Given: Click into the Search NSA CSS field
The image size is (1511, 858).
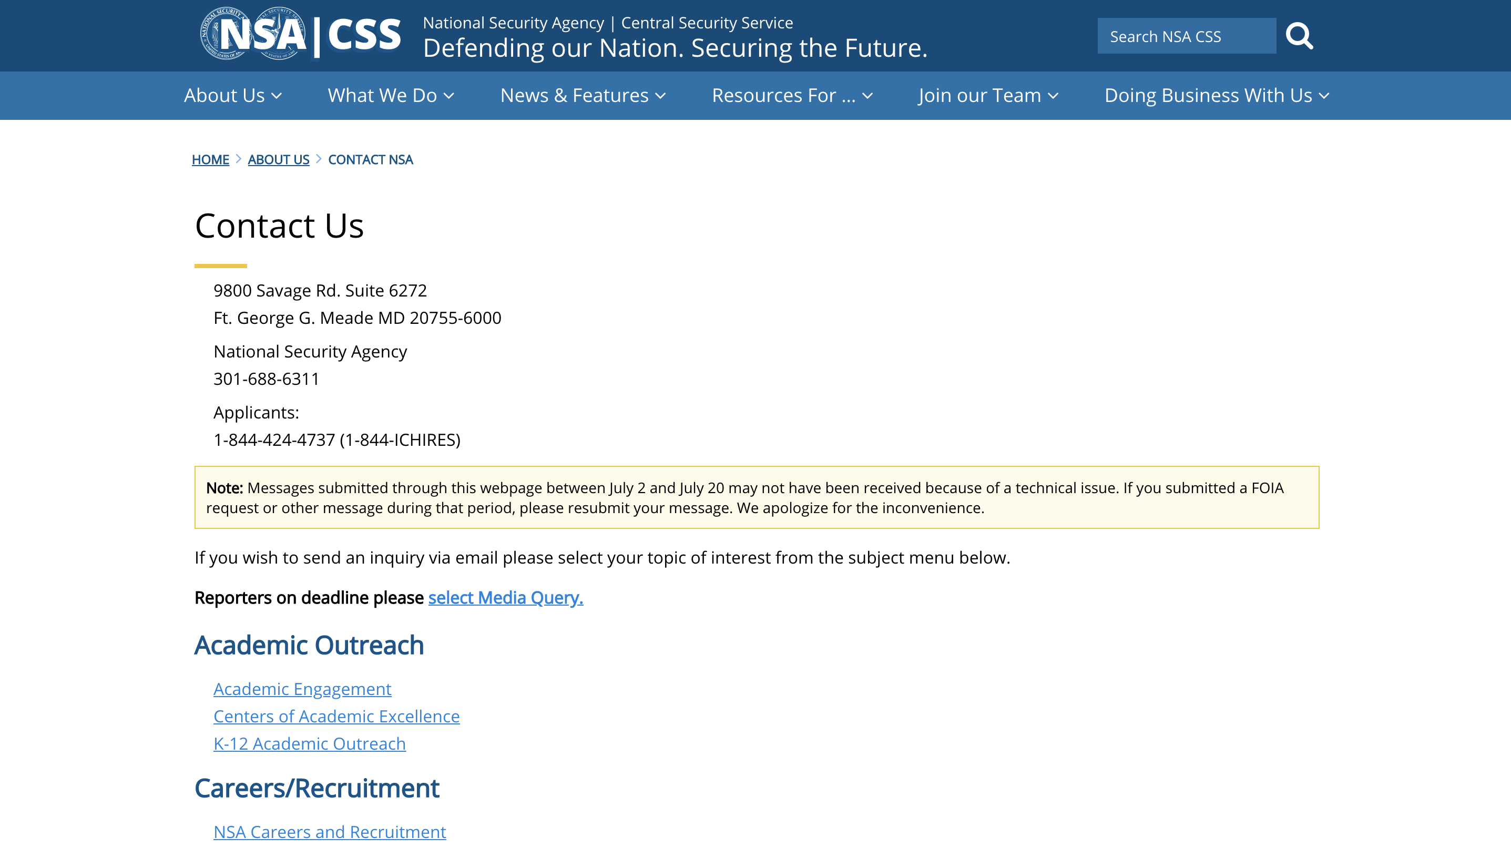Looking at the screenshot, I should point(1186,36).
